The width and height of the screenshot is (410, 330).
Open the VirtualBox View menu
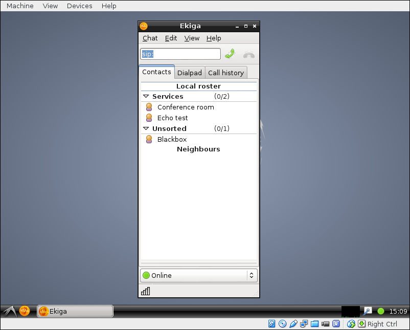click(50, 6)
